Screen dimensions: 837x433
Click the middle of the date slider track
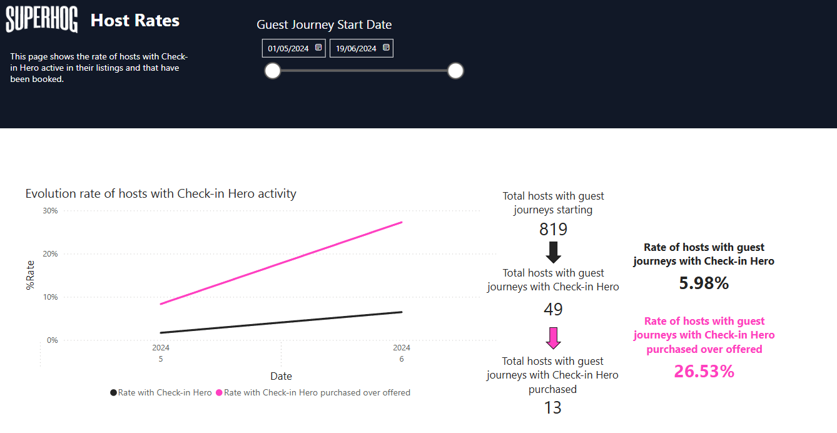point(364,71)
